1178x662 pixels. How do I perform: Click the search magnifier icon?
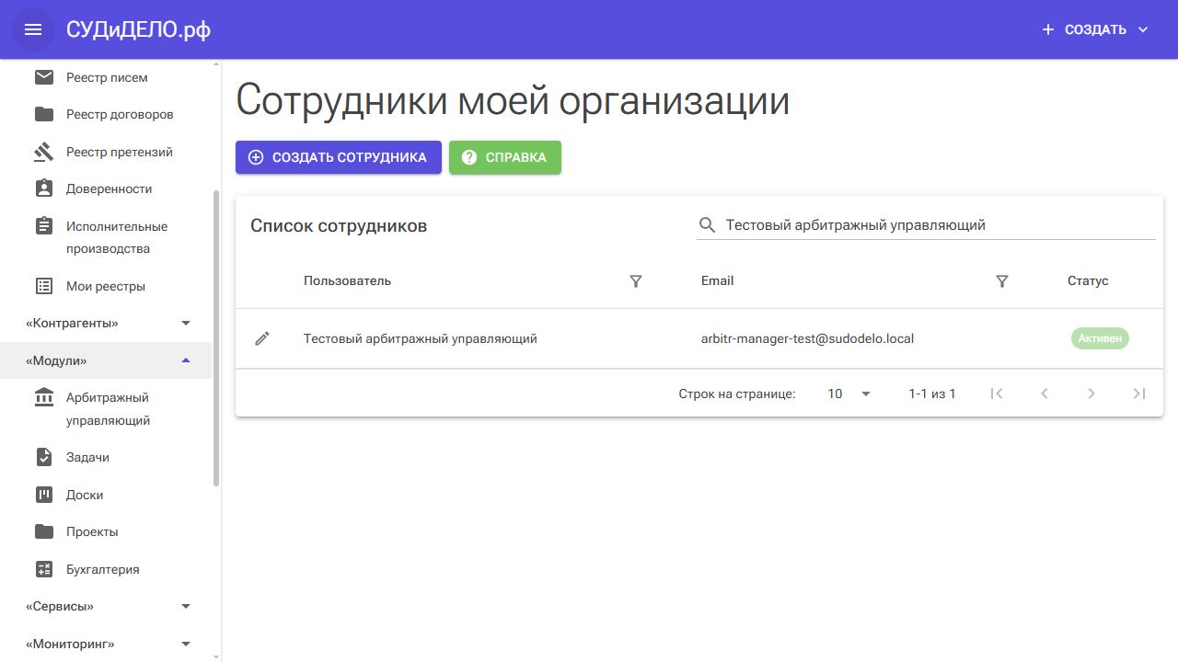click(x=707, y=225)
